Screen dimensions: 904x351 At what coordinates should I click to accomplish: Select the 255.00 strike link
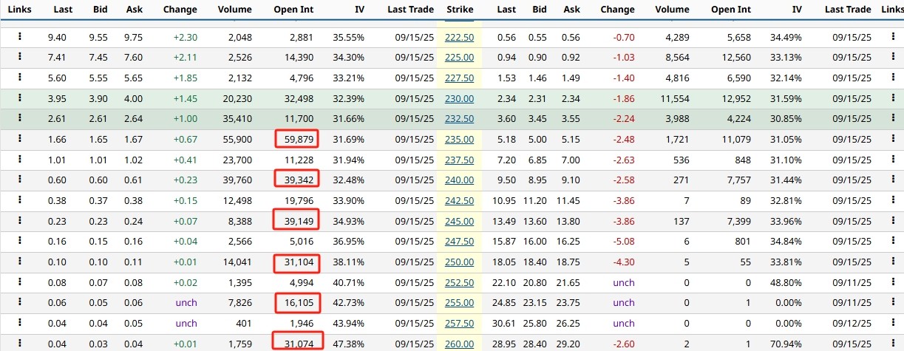pyautogui.click(x=459, y=302)
